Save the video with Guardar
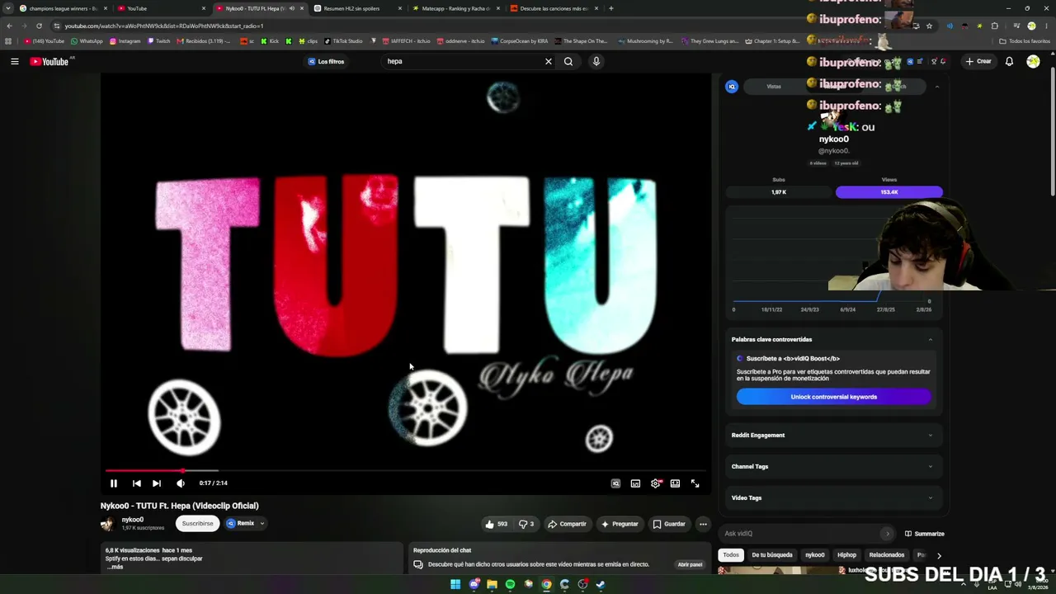1056x594 pixels. 669,524
